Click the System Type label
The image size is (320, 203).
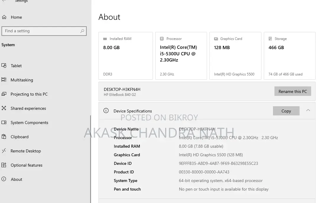tap(125, 181)
